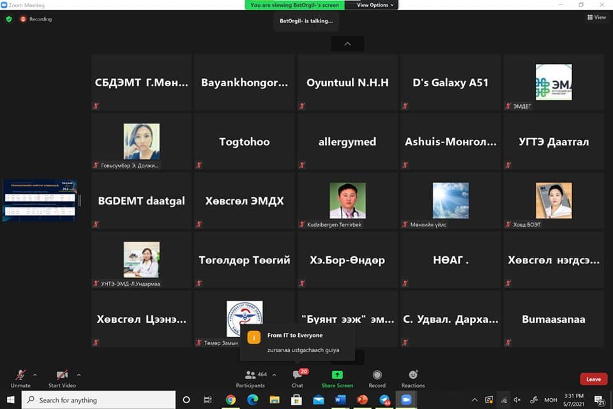613x409 pixels.
Task: Expand audio options arrow beside Unmute
Action: point(34,375)
